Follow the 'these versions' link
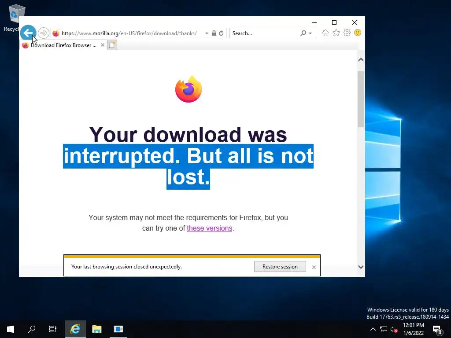 pos(209,228)
